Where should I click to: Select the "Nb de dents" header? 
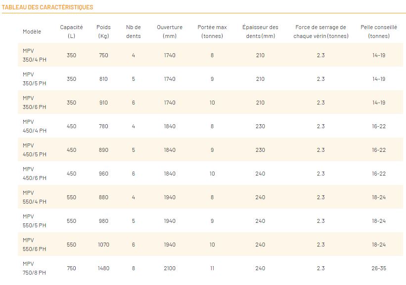(134, 32)
